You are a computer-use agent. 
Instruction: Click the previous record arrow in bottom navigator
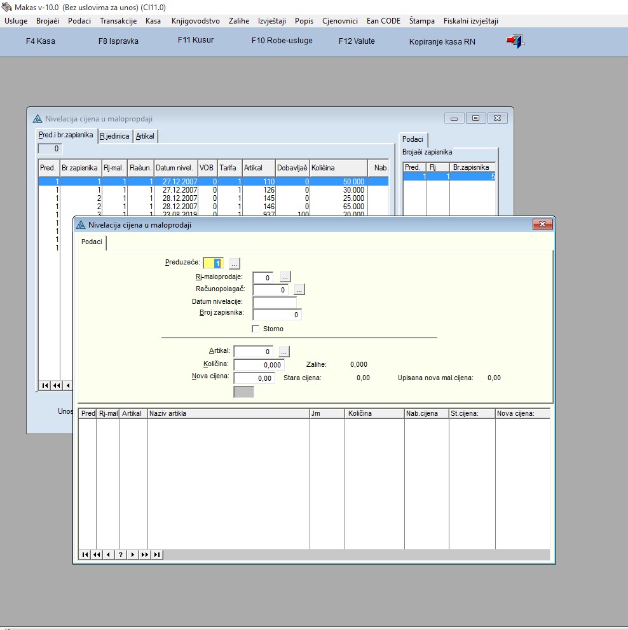109,554
